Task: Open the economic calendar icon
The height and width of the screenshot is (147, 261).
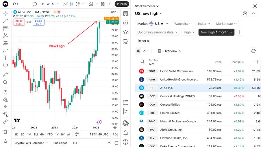Action: point(125,102)
